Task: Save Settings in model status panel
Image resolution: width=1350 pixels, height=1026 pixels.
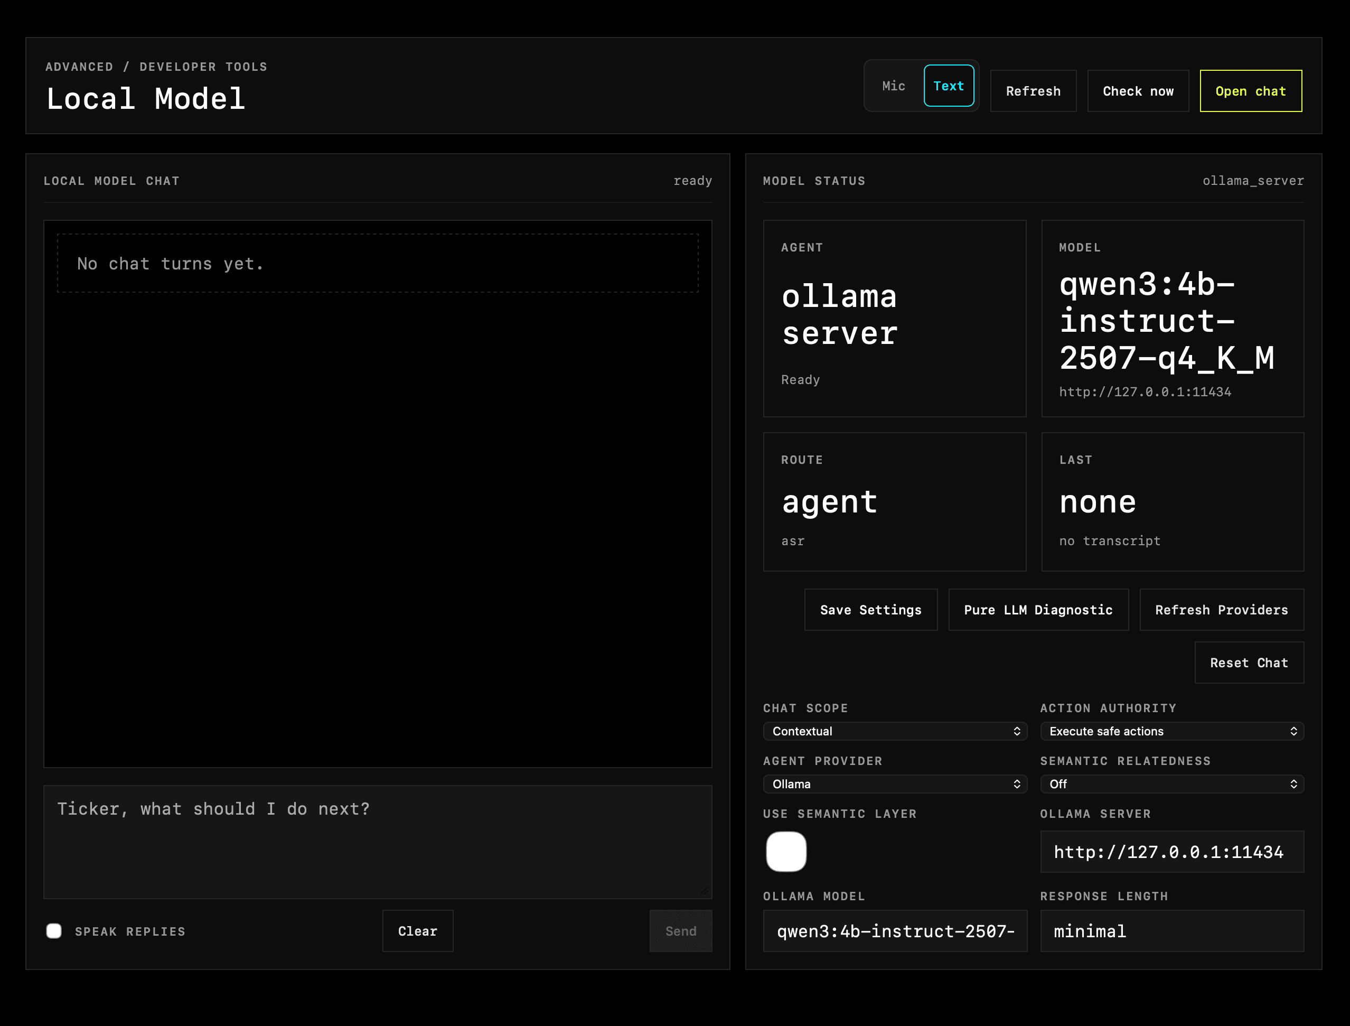Action: click(871, 610)
